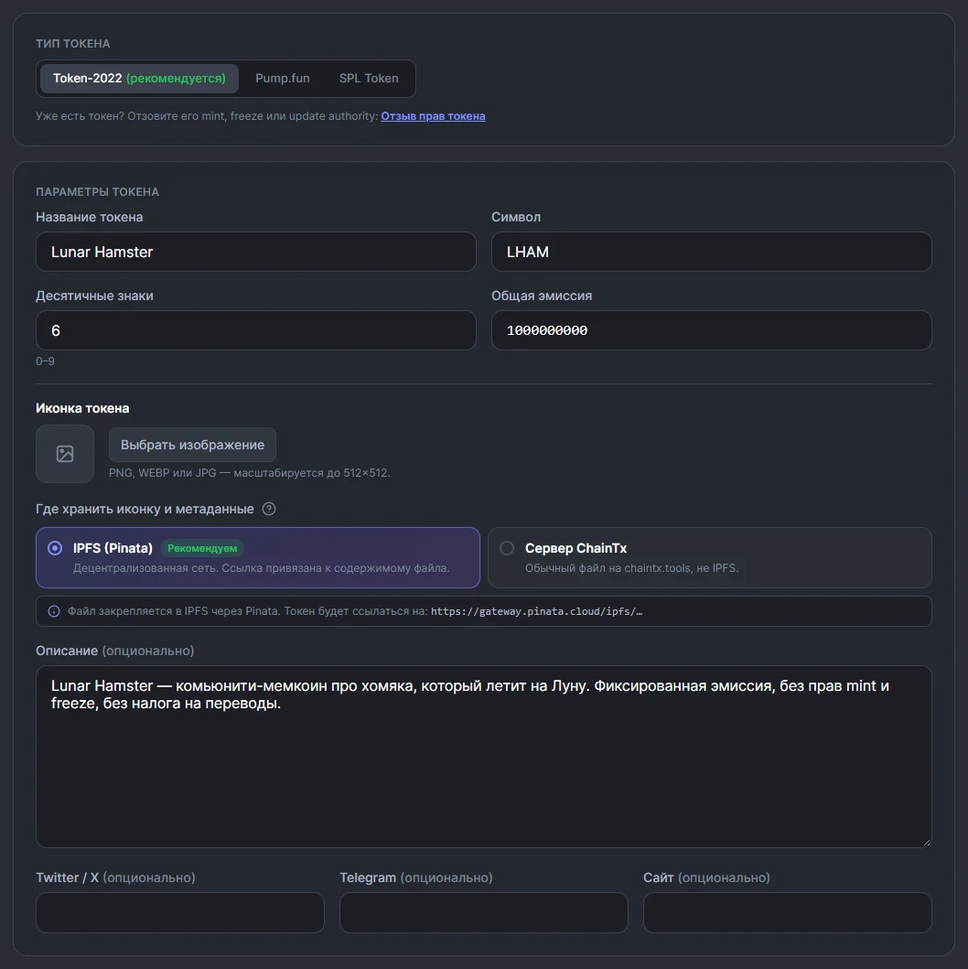Focus the Twitter / X input field

[x=179, y=912]
